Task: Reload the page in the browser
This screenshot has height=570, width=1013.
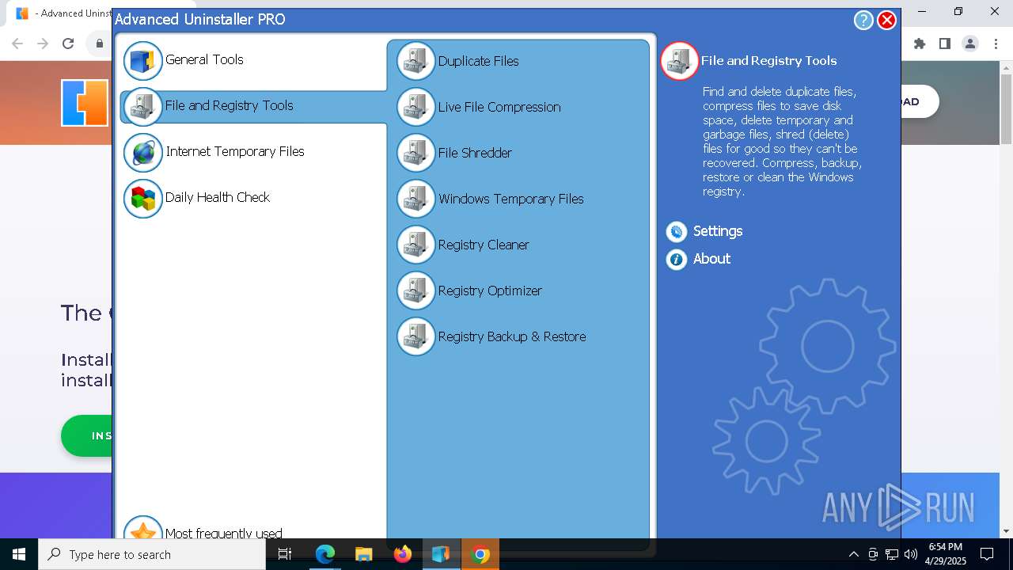Action: click(x=68, y=44)
